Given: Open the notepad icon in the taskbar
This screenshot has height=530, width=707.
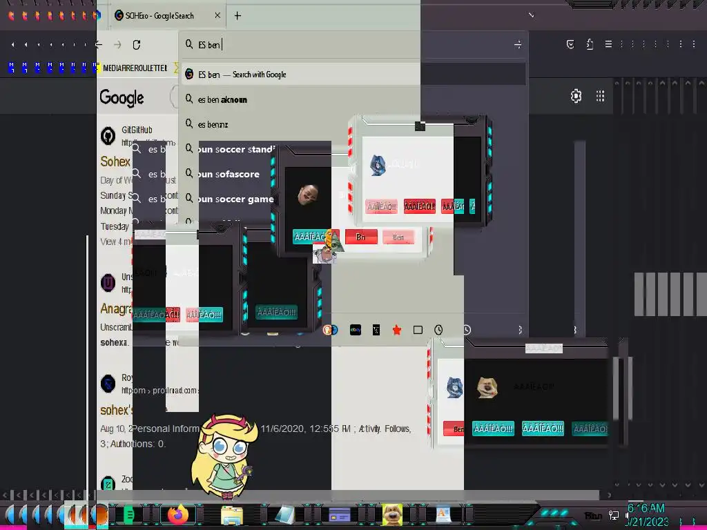Looking at the screenshot, I should point(285,515).
